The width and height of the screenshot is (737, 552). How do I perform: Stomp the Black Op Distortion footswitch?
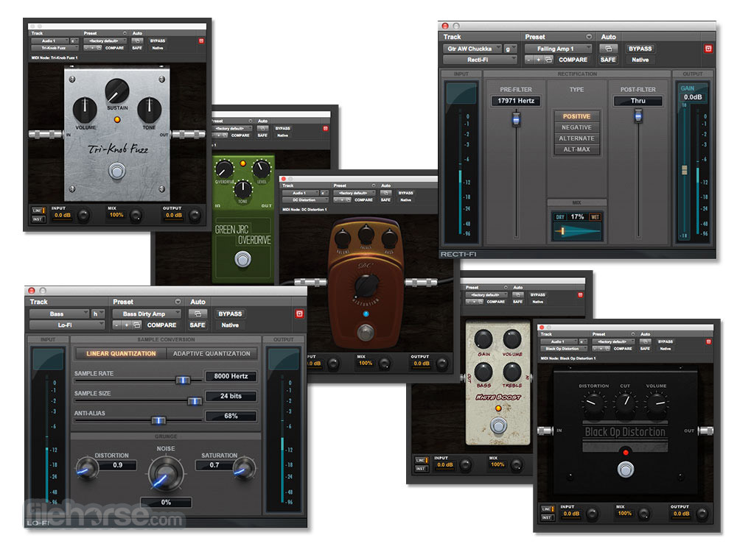625,469
